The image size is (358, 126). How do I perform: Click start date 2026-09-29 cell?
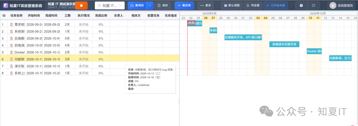34,38
